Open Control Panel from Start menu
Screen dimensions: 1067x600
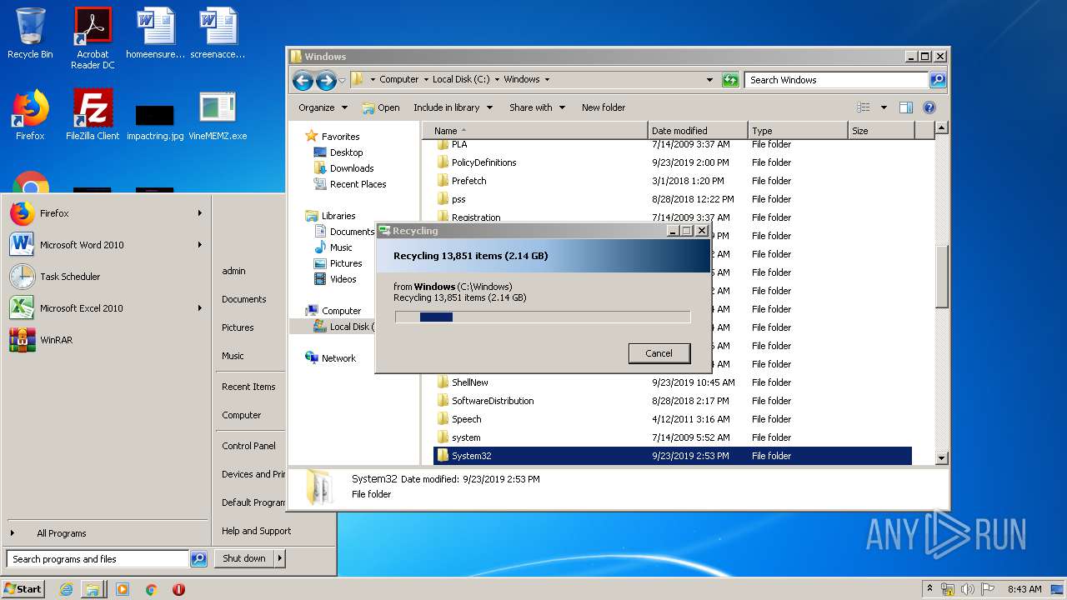coord(248,446)
